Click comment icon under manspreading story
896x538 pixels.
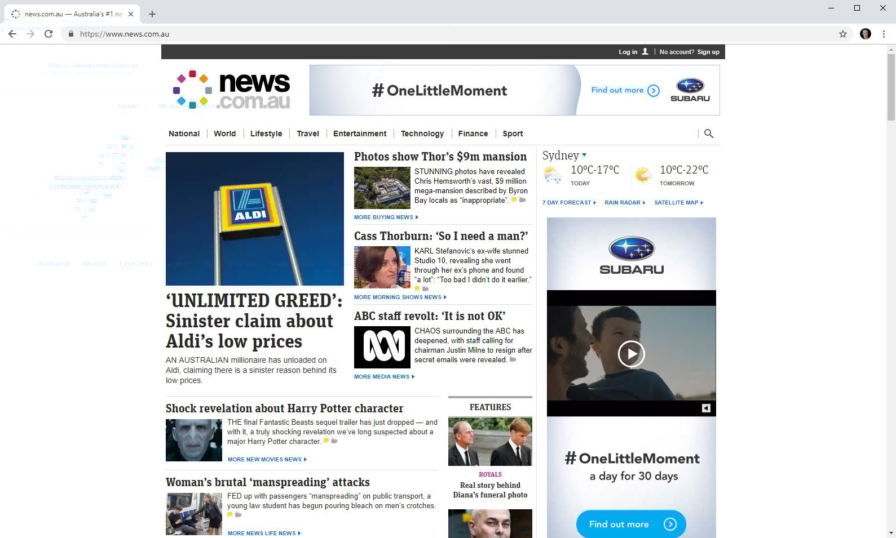pos(230,514)
